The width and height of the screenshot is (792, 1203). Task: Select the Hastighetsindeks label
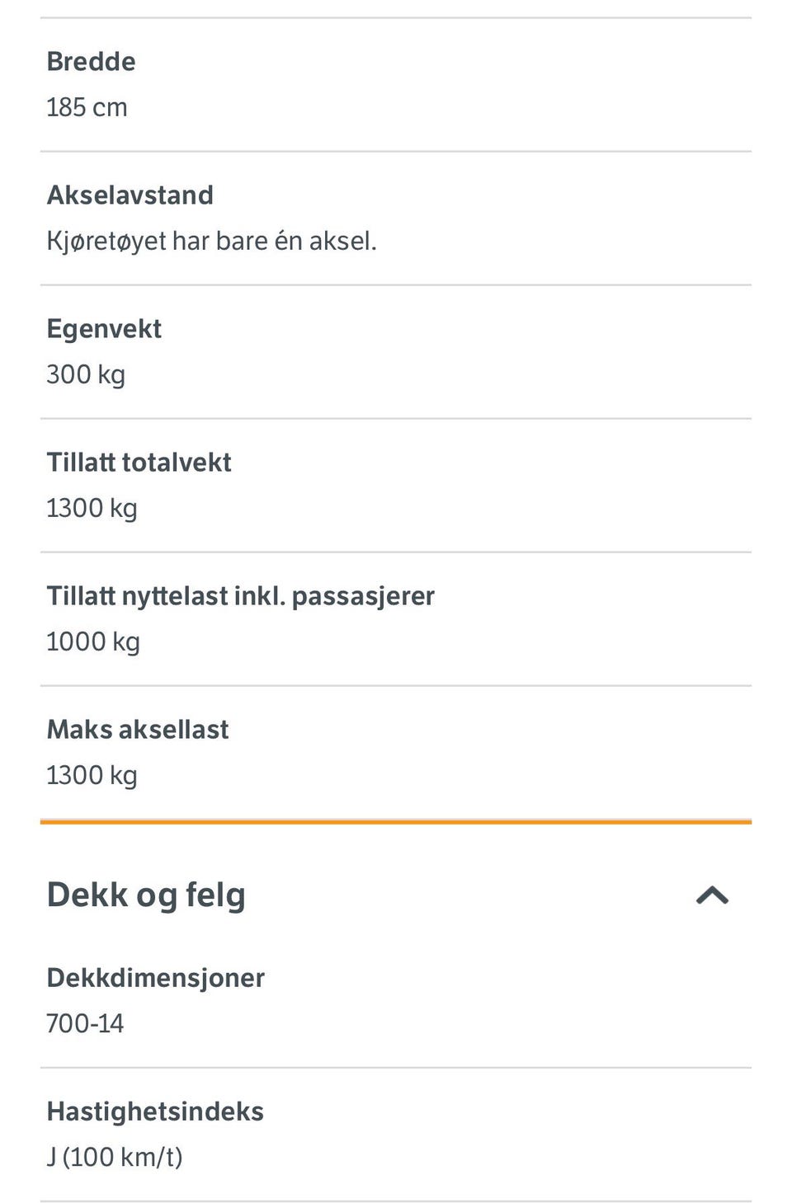coord(155,1112)
